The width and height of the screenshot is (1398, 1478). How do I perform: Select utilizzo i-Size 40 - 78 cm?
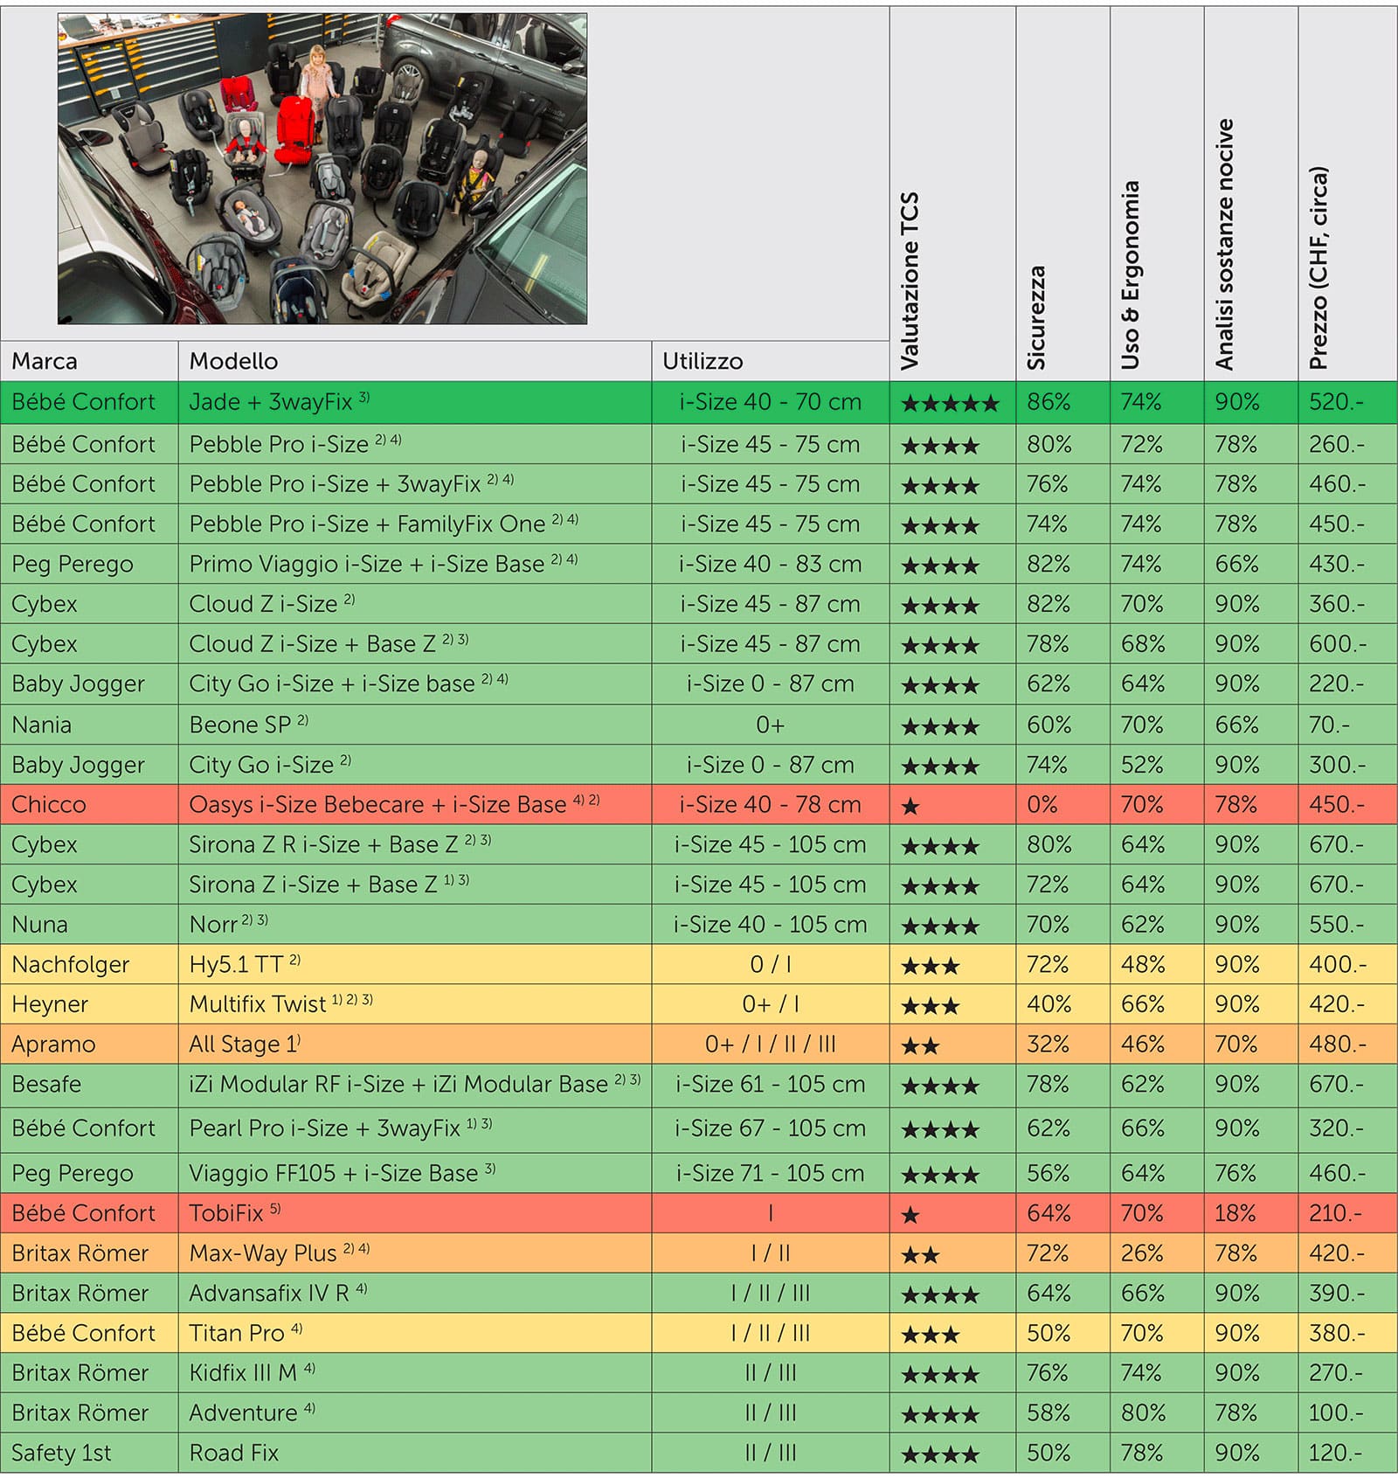tap(770, 804)
